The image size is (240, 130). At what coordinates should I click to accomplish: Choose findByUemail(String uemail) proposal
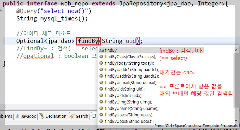131,83
